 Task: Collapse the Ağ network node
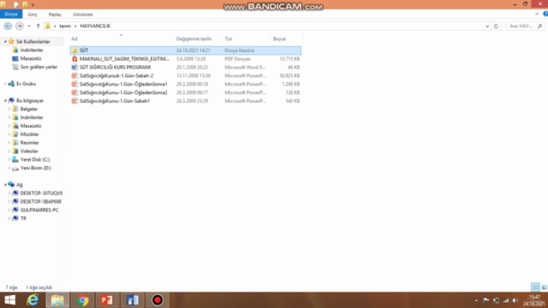pyautogui.click(x=5, y=185)
